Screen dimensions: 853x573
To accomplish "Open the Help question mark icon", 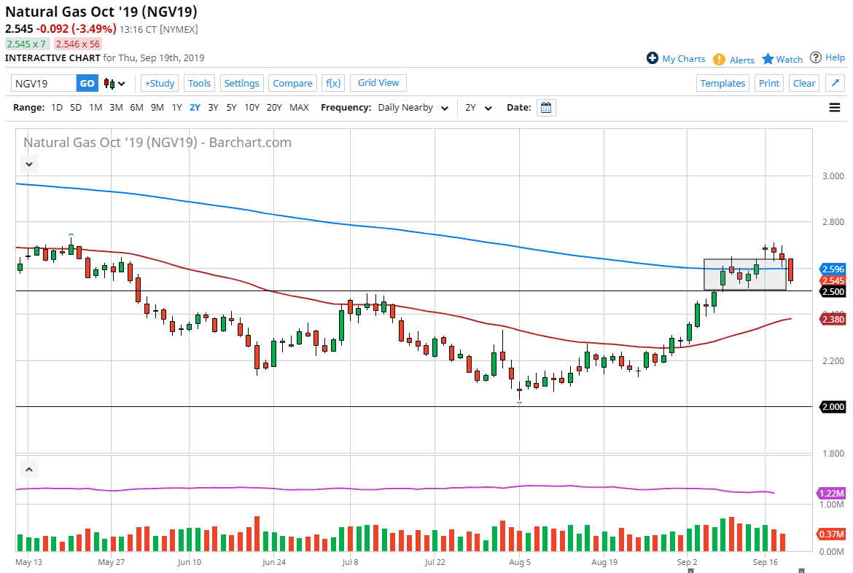I will click(816, 58).
